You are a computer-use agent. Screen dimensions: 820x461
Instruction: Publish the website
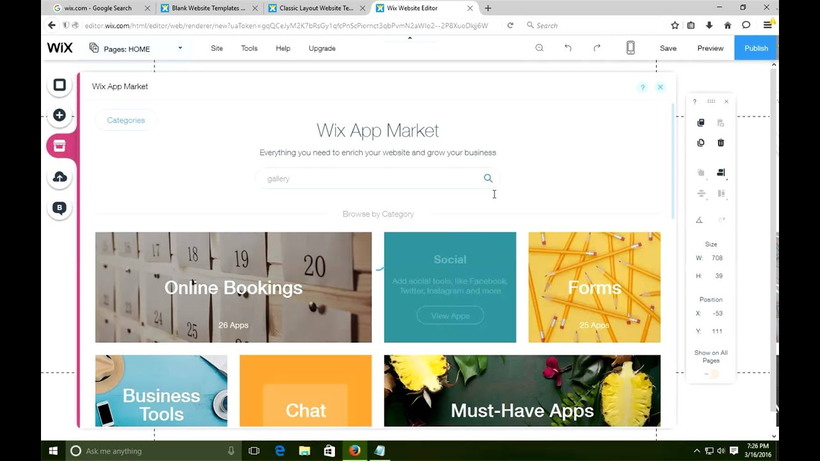tap(756, 49)
